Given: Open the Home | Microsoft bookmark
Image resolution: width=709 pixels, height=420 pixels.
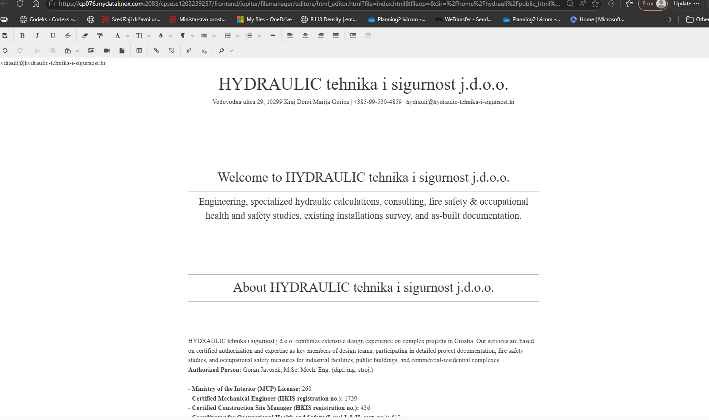Looking at the screenshot, I should 597,19.
